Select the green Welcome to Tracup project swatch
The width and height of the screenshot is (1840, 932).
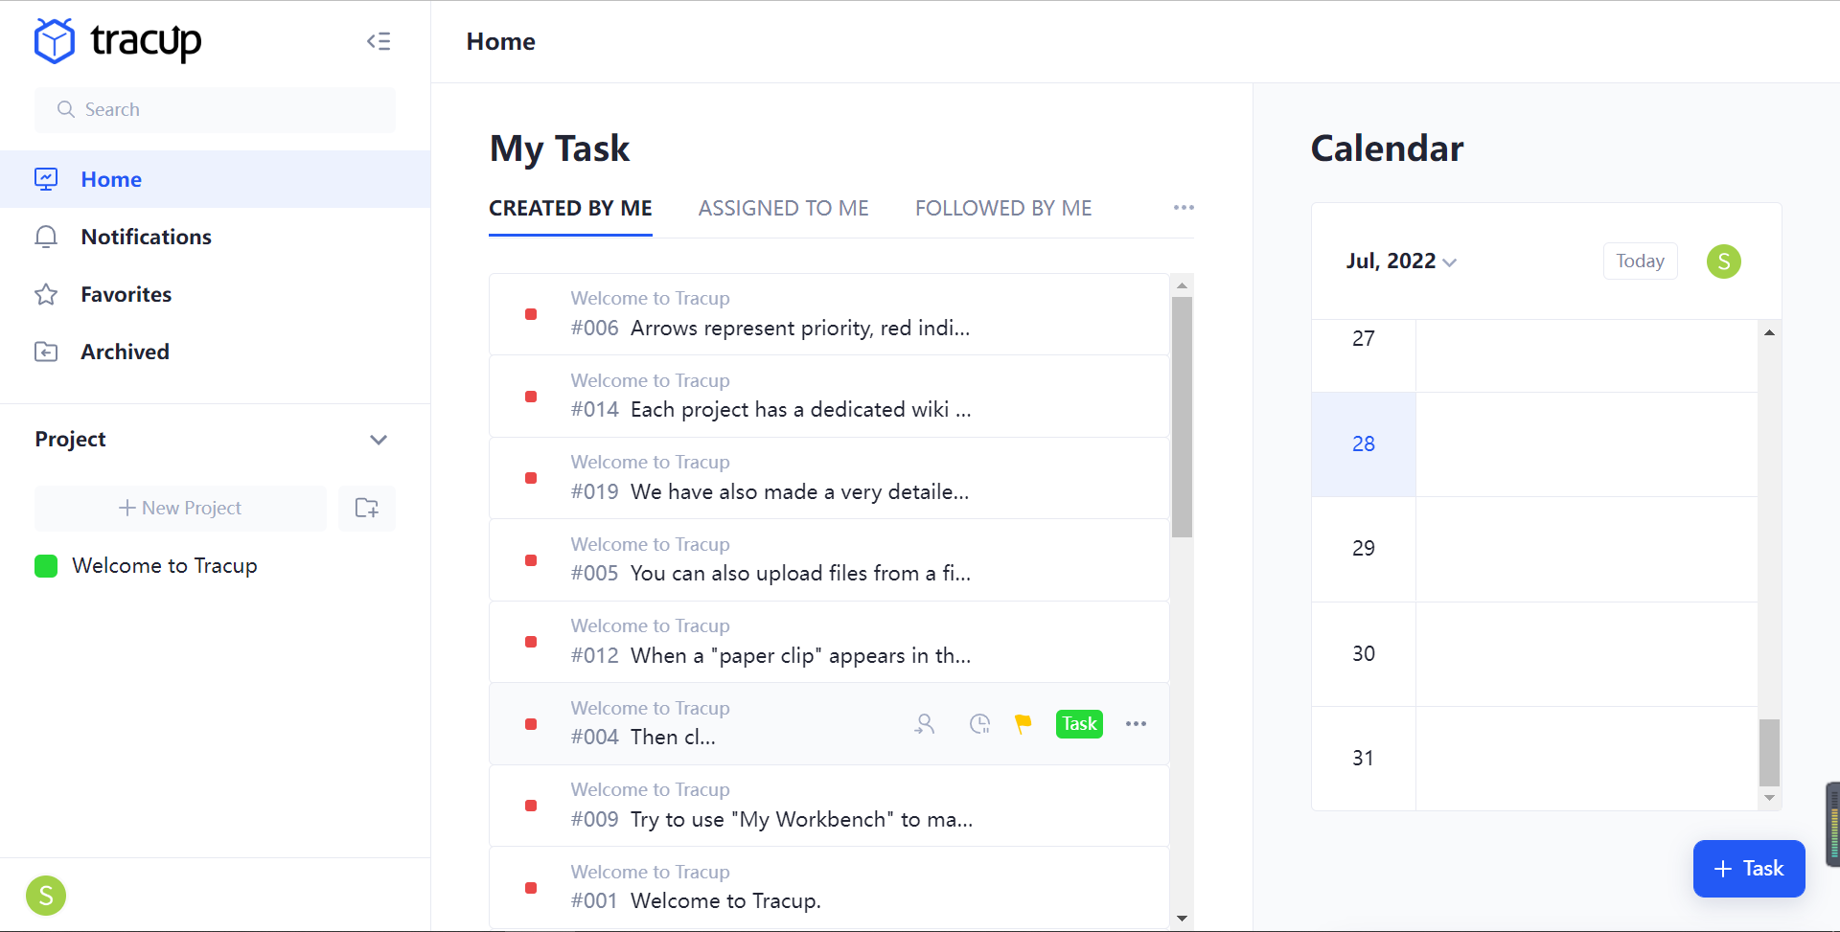[46, 566]
